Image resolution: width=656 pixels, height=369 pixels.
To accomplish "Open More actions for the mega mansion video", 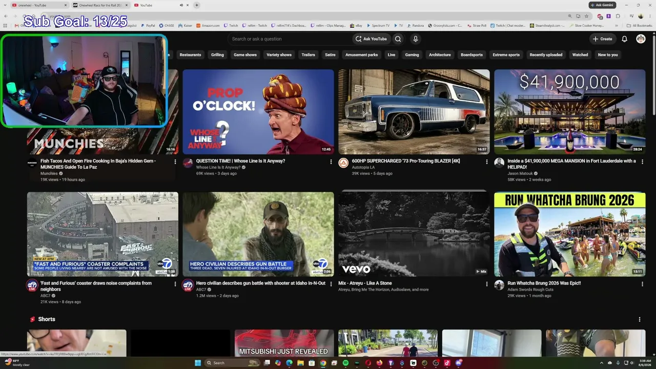I will coord(642,161).
